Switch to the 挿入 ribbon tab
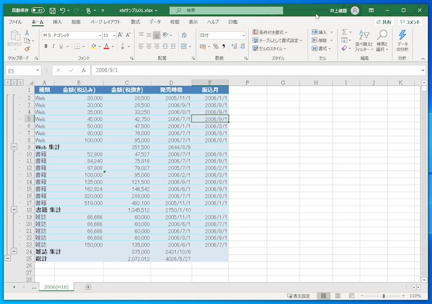The height and width of the screenshot is (304, 432). (57, 22)
